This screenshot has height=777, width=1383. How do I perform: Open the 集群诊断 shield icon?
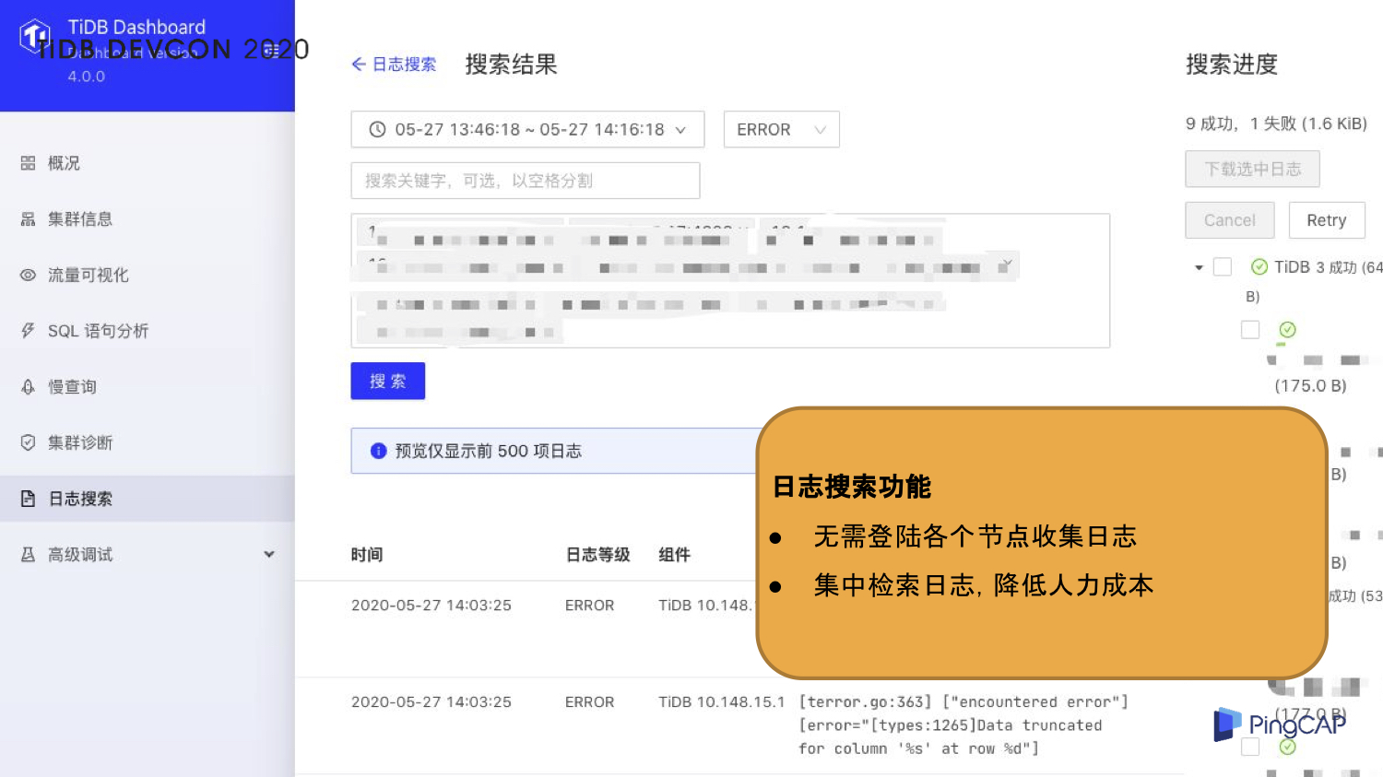click(x=28, y=442)
